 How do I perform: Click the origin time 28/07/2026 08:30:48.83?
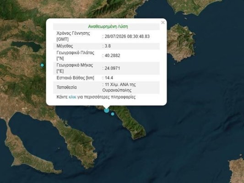click(127, 37)
